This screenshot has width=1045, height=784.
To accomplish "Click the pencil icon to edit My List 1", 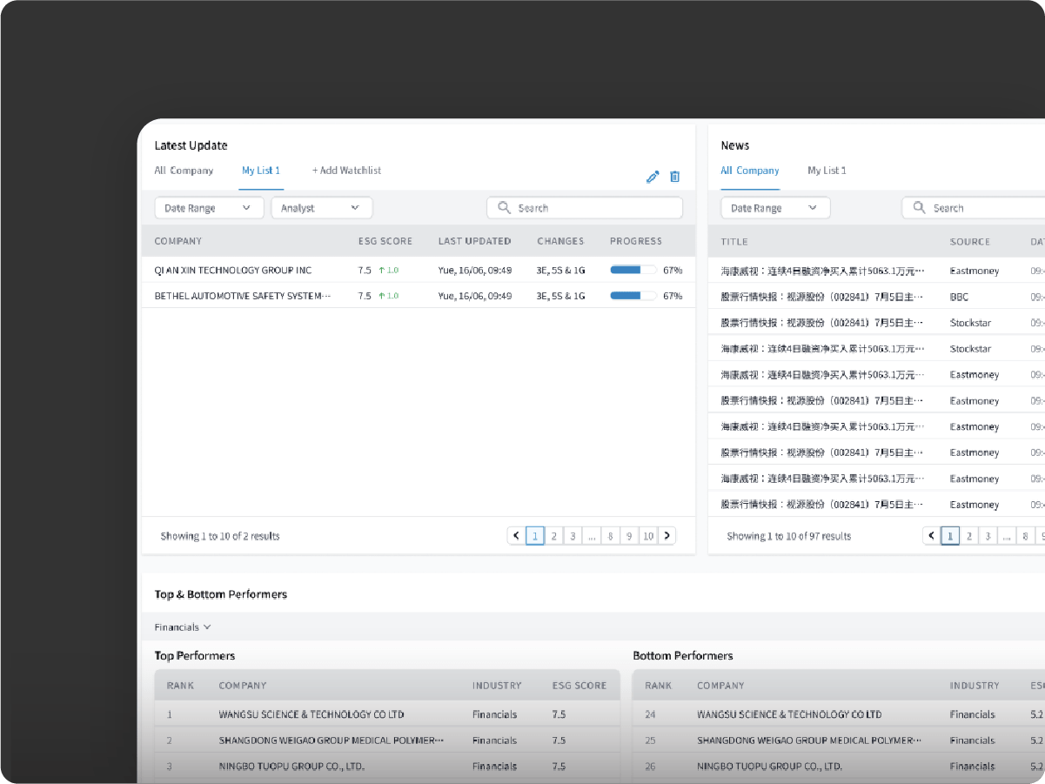I will click(x=653, y=177).
